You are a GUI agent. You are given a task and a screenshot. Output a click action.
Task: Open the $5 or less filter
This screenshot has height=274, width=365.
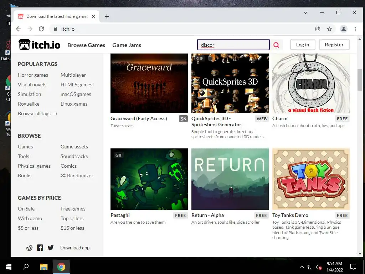pyautogui.click(x=28, y=228)
